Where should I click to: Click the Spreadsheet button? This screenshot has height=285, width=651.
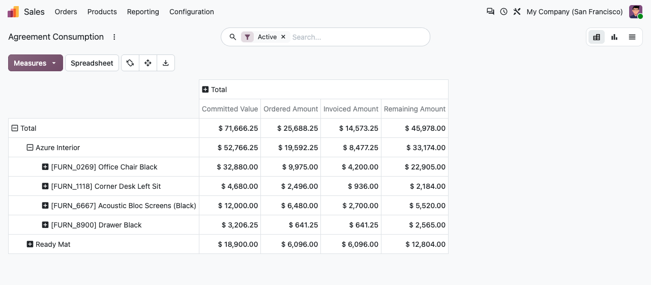coord(92,63)
